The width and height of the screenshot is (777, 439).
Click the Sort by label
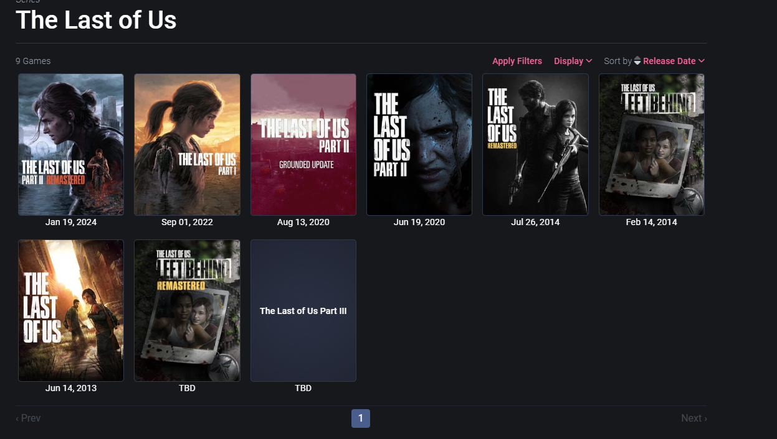pyautogui.click(x=617, y=61)
